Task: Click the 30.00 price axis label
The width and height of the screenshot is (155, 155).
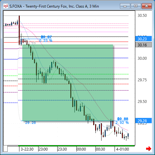Action: 142,58
